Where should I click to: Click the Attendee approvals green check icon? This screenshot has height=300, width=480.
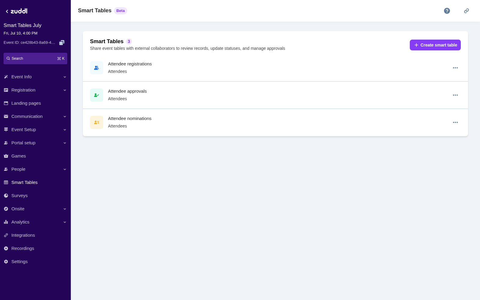(x=97, y=95)
